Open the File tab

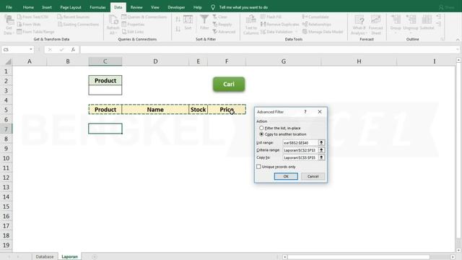[x=9, y=7]
